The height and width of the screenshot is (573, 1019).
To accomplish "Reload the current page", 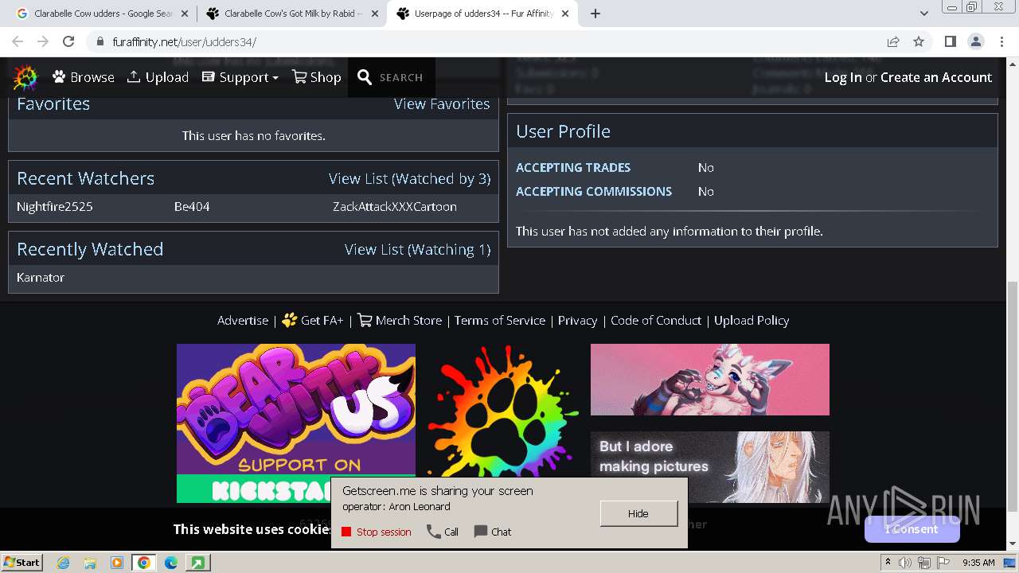I will pos(68,41).
